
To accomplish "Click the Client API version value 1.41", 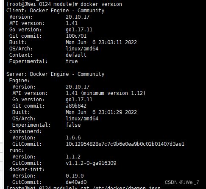I will click(72, 23).
